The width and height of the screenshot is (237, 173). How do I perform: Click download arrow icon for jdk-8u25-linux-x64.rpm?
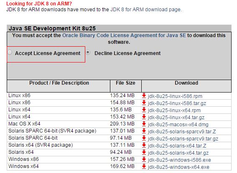coord(144,110)
